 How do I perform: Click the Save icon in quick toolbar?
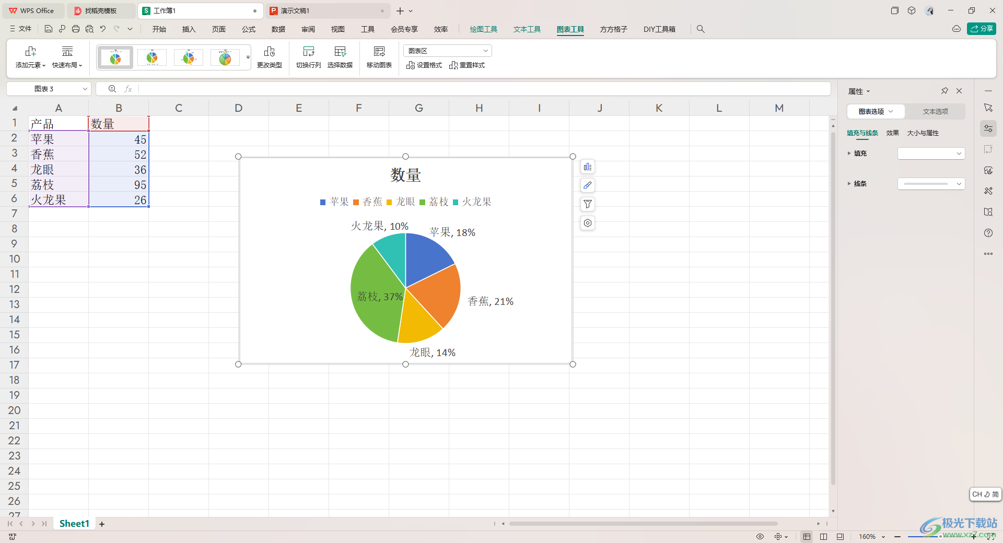[49, 29]
